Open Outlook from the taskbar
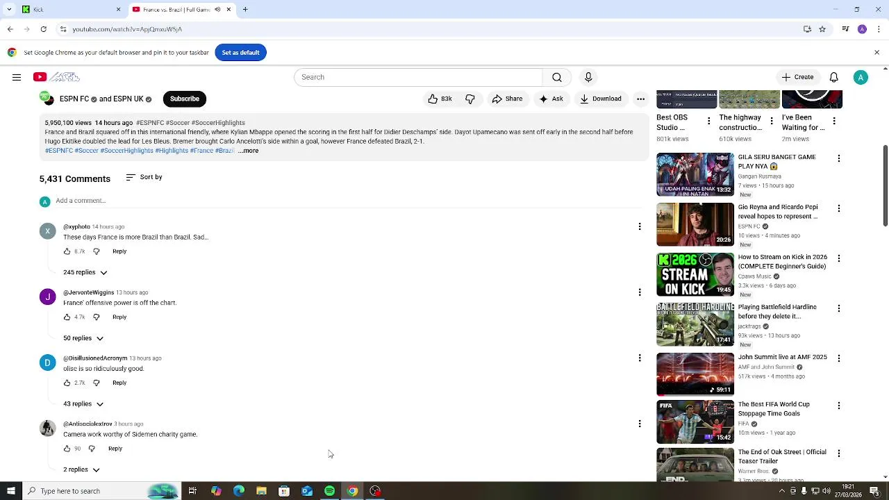Image resolution: width=889 pixels, height=500 pixels. [307, 491]
